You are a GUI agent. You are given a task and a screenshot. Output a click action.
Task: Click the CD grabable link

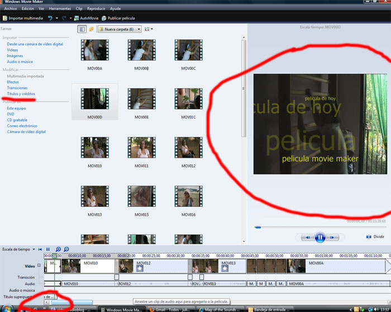tap(17, 120)
